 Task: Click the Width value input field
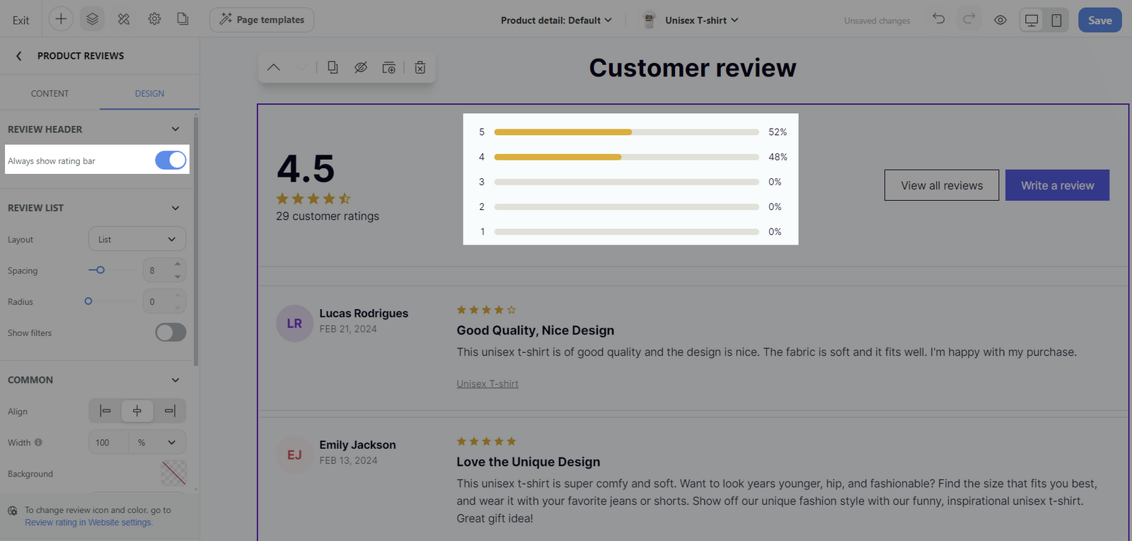[109, 443]
